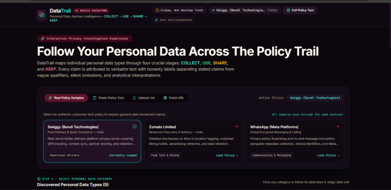Click the Zero Hallucinations badge
391x190 pixels.
tap(173, 20)
